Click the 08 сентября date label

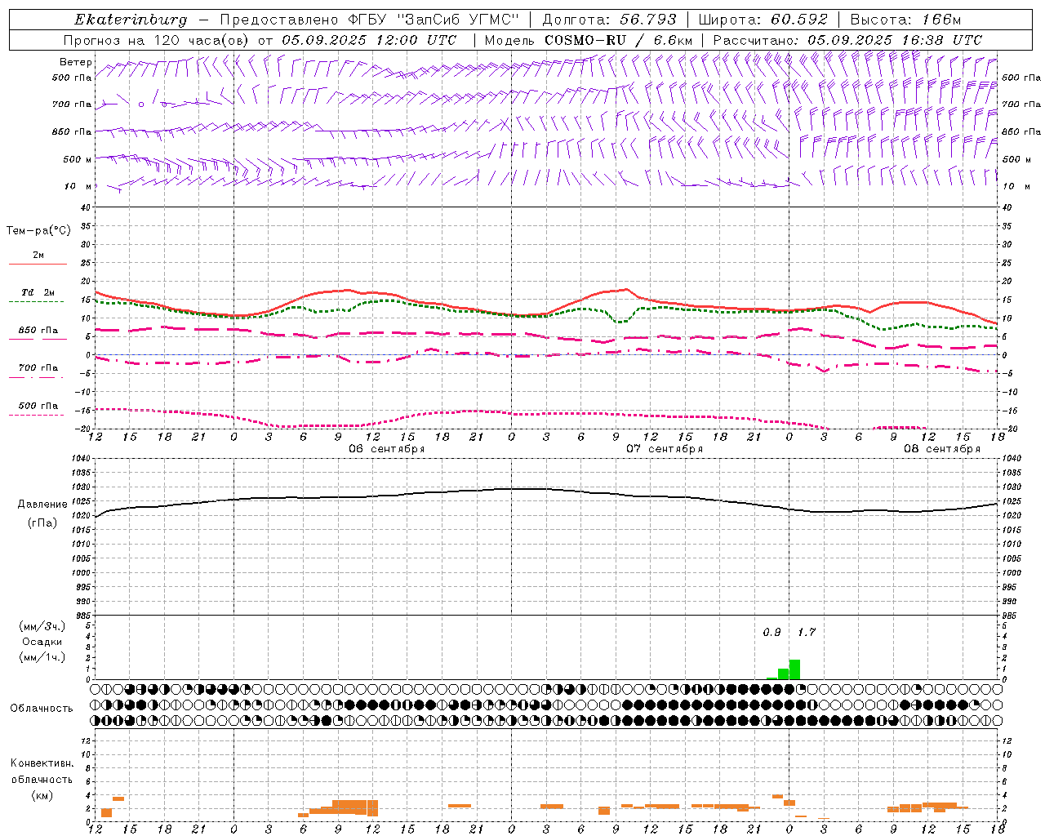coord(942,449)
